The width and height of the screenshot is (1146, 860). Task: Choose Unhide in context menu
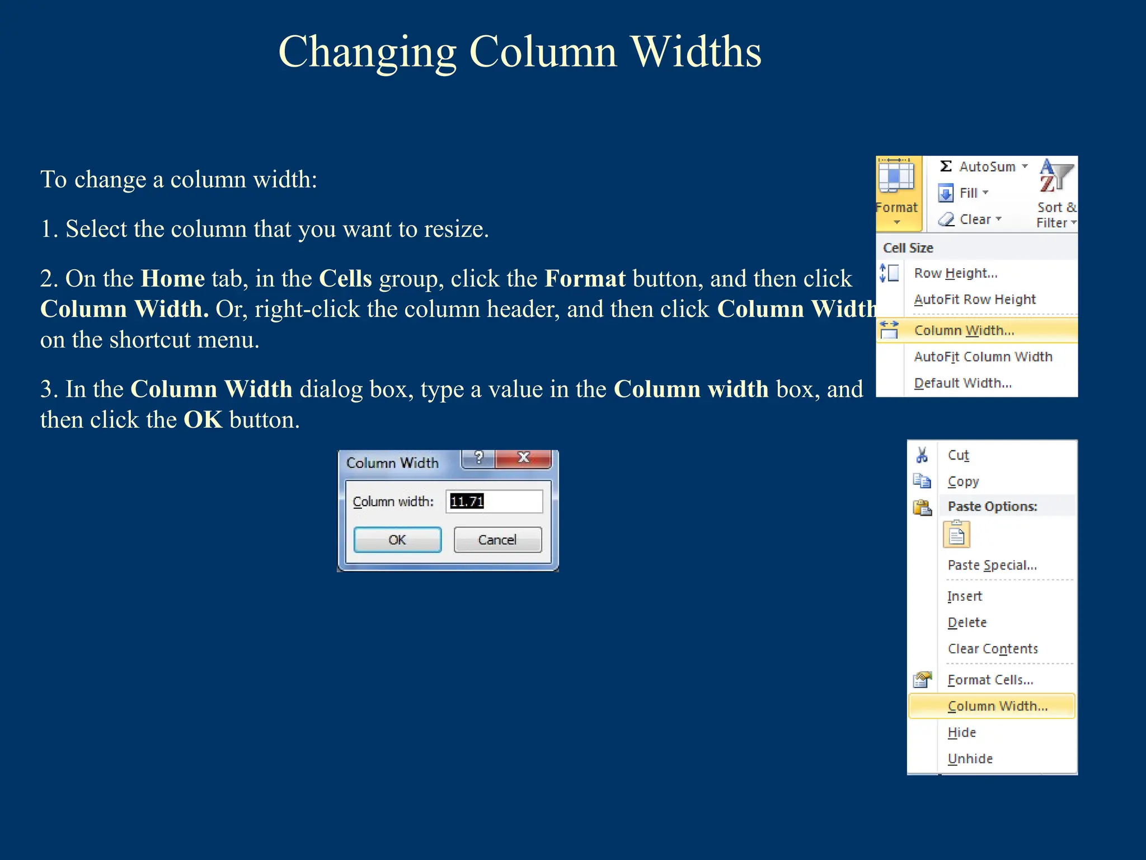[x=992, y=759]
